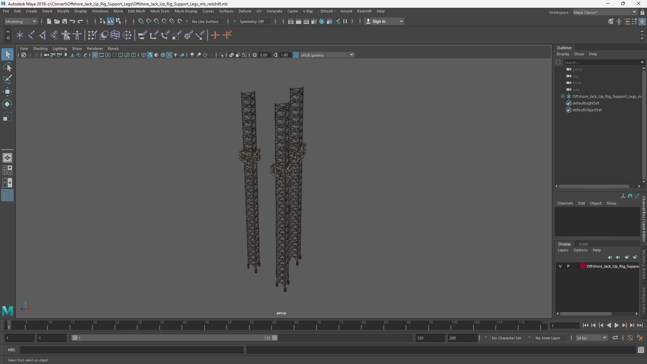647x364 pixels.
Task: Open the Outliner Show menu
Action: (579, 54)
